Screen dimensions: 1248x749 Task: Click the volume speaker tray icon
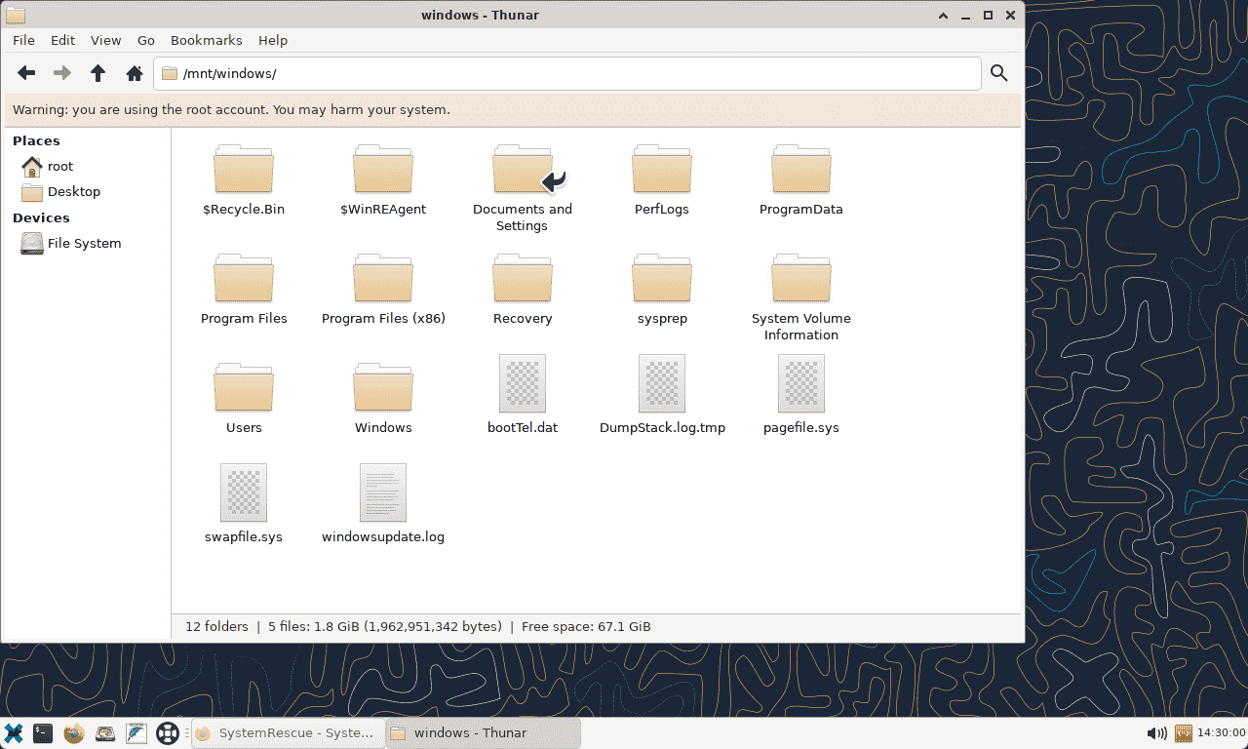click(1157, 733)
